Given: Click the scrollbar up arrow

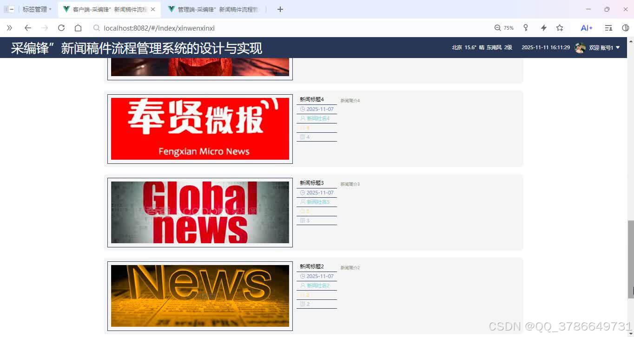Looking at the screenshot, I should click(631, 40).
